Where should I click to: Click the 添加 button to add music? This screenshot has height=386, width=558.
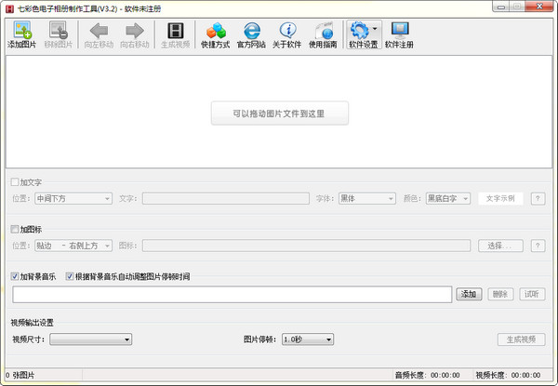pyautogui.click(x=469, y=294)
